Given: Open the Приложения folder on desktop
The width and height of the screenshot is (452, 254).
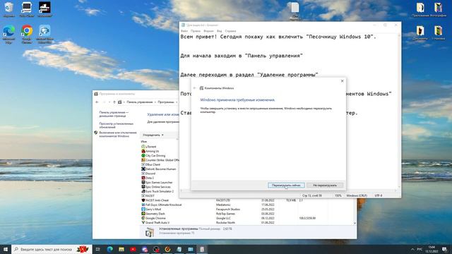Looking at the screenshot, I should [x=420, y=9].
